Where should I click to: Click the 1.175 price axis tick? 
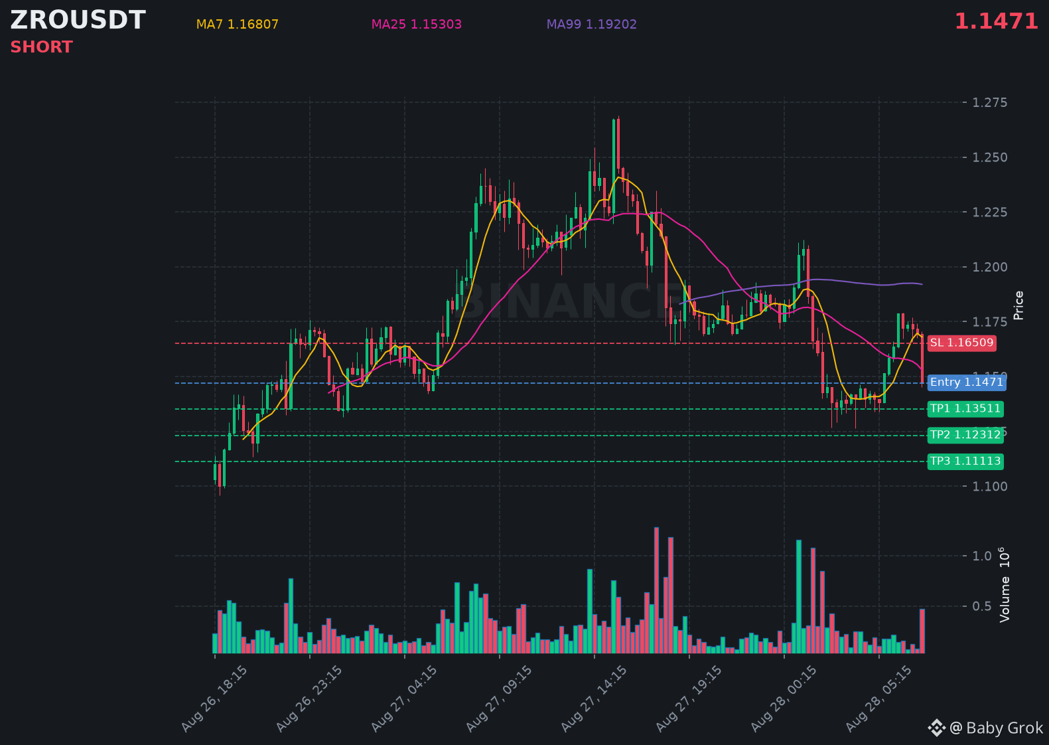tap(989, 322)
